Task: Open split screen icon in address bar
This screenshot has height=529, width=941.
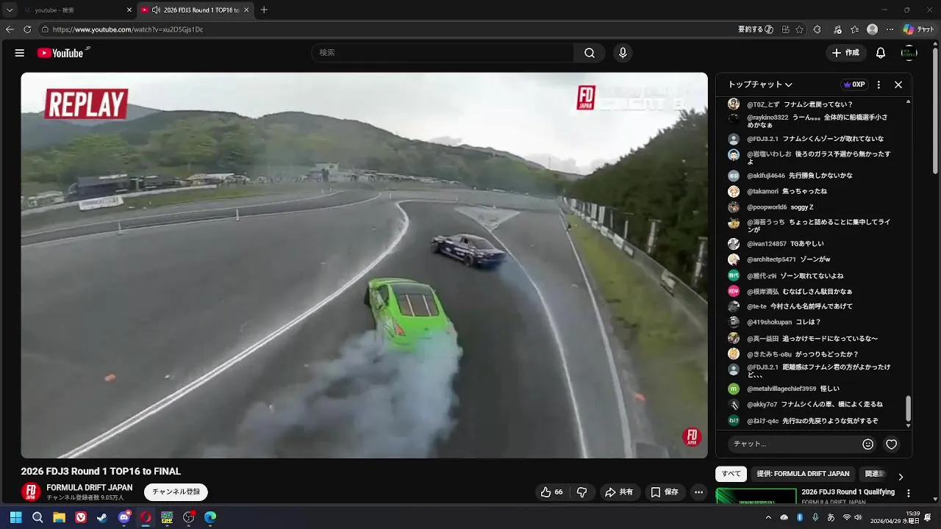Action: 785,29
